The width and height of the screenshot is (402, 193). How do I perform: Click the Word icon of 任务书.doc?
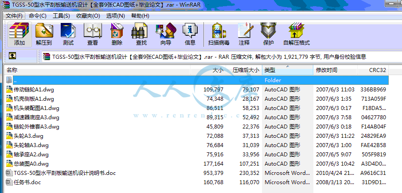(x=9, y=182)
